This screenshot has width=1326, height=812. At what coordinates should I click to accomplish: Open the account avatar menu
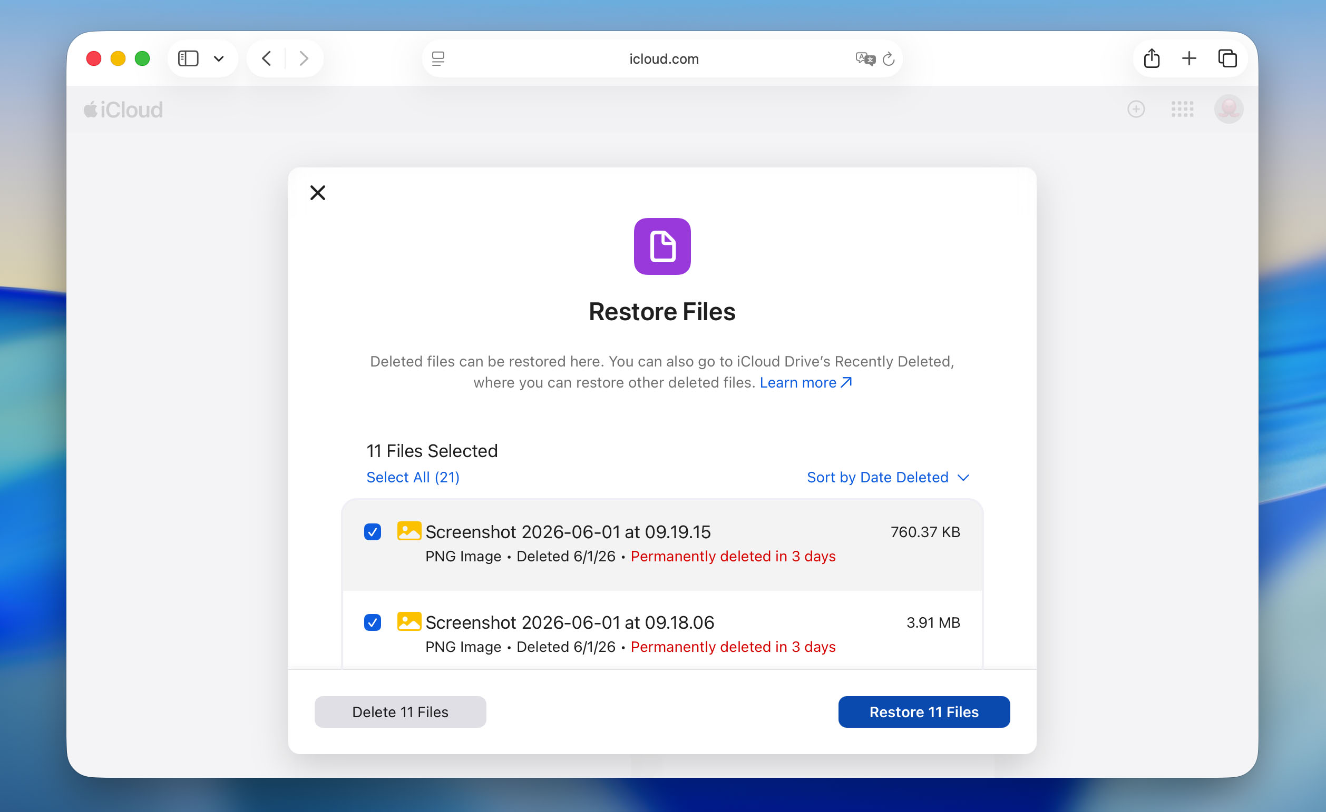pyautogui.click(x=1228, y=109)
